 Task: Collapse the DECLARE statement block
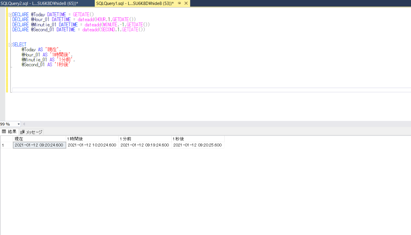10,15
